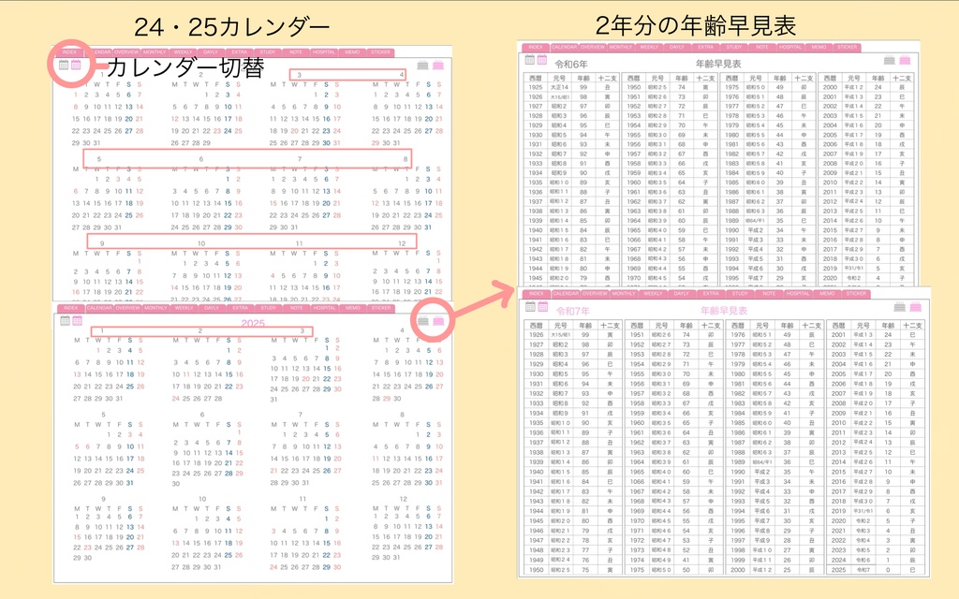This screenshot has height=599, width=959.
Task: Switch to MONTHLY tab on 令和6年 age chart
Action: point(621,47)
